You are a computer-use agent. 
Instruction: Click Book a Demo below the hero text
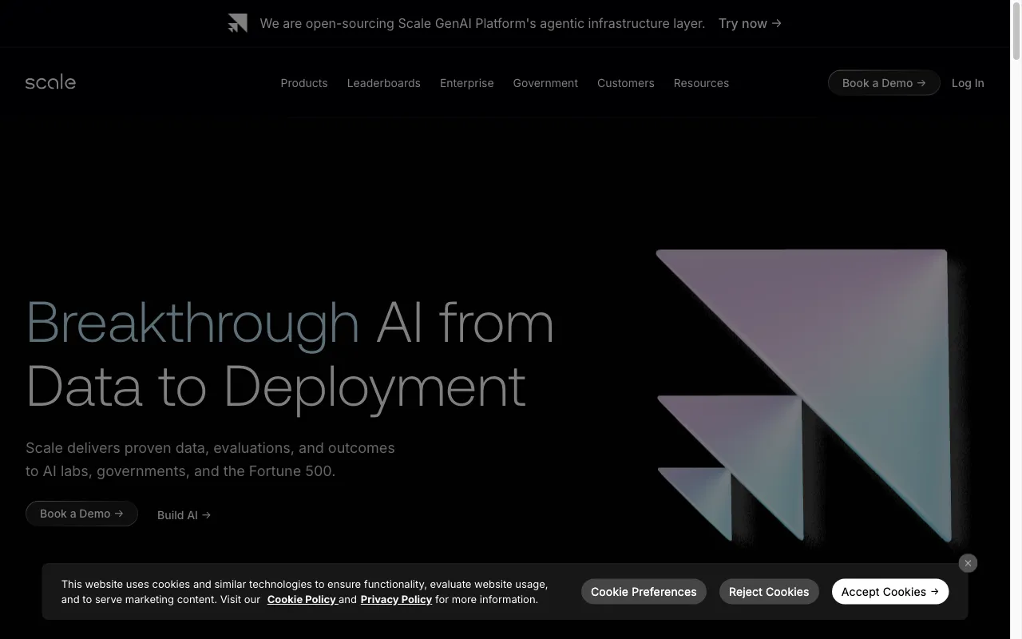[81, 514]
